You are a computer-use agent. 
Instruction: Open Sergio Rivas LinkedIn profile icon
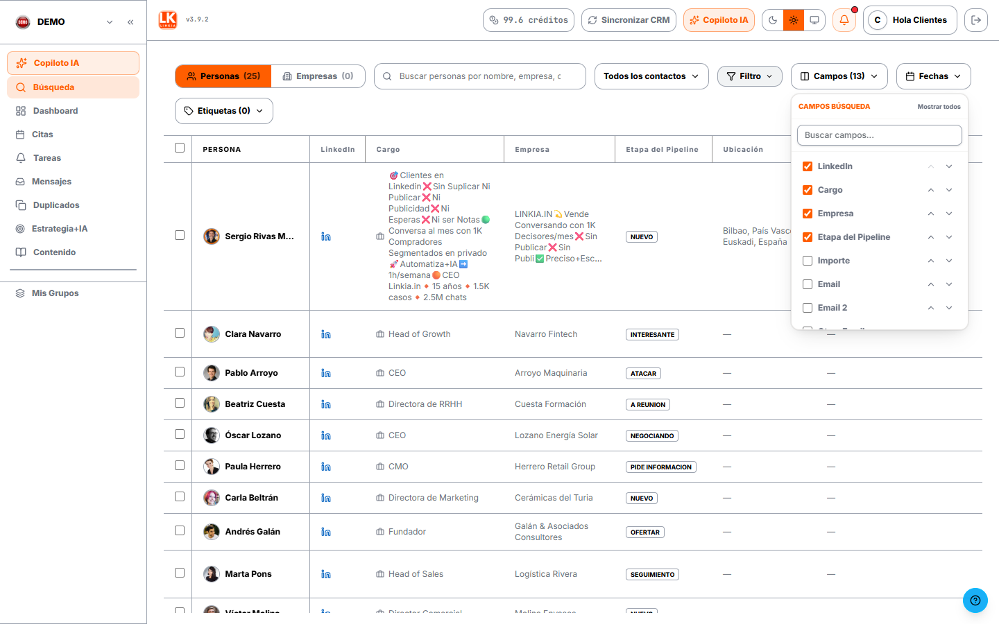326,236
